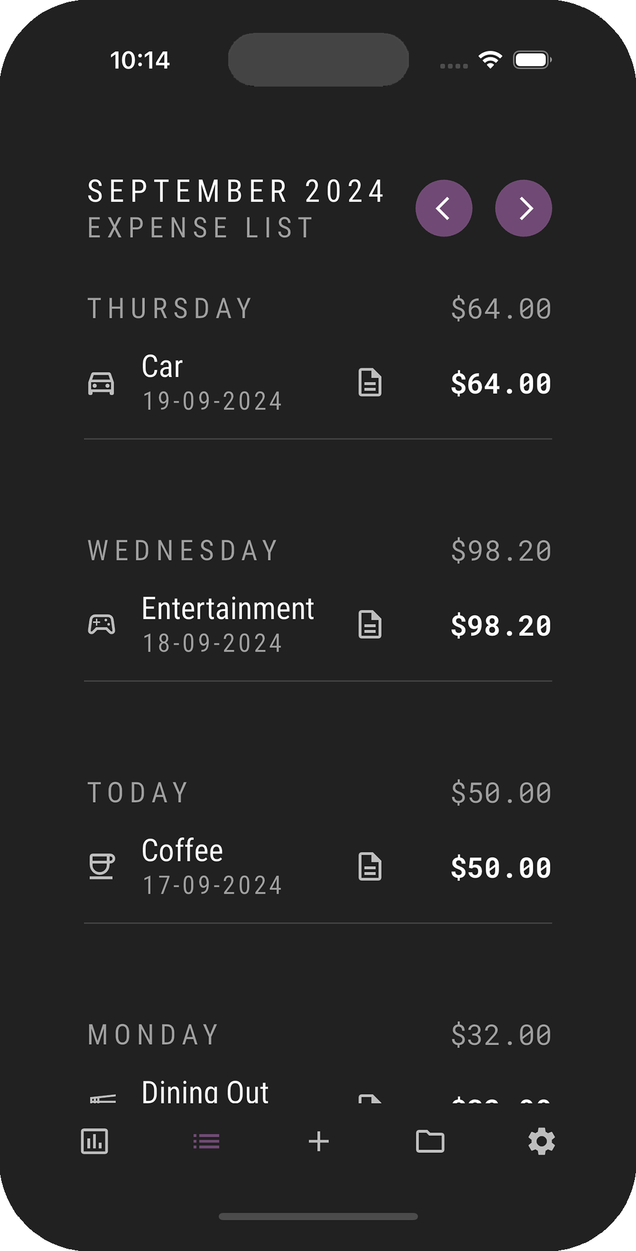This screenshot has height=1251, width=636.
Task: Open the note icon for Car expense
Action: tap(370, 383)
